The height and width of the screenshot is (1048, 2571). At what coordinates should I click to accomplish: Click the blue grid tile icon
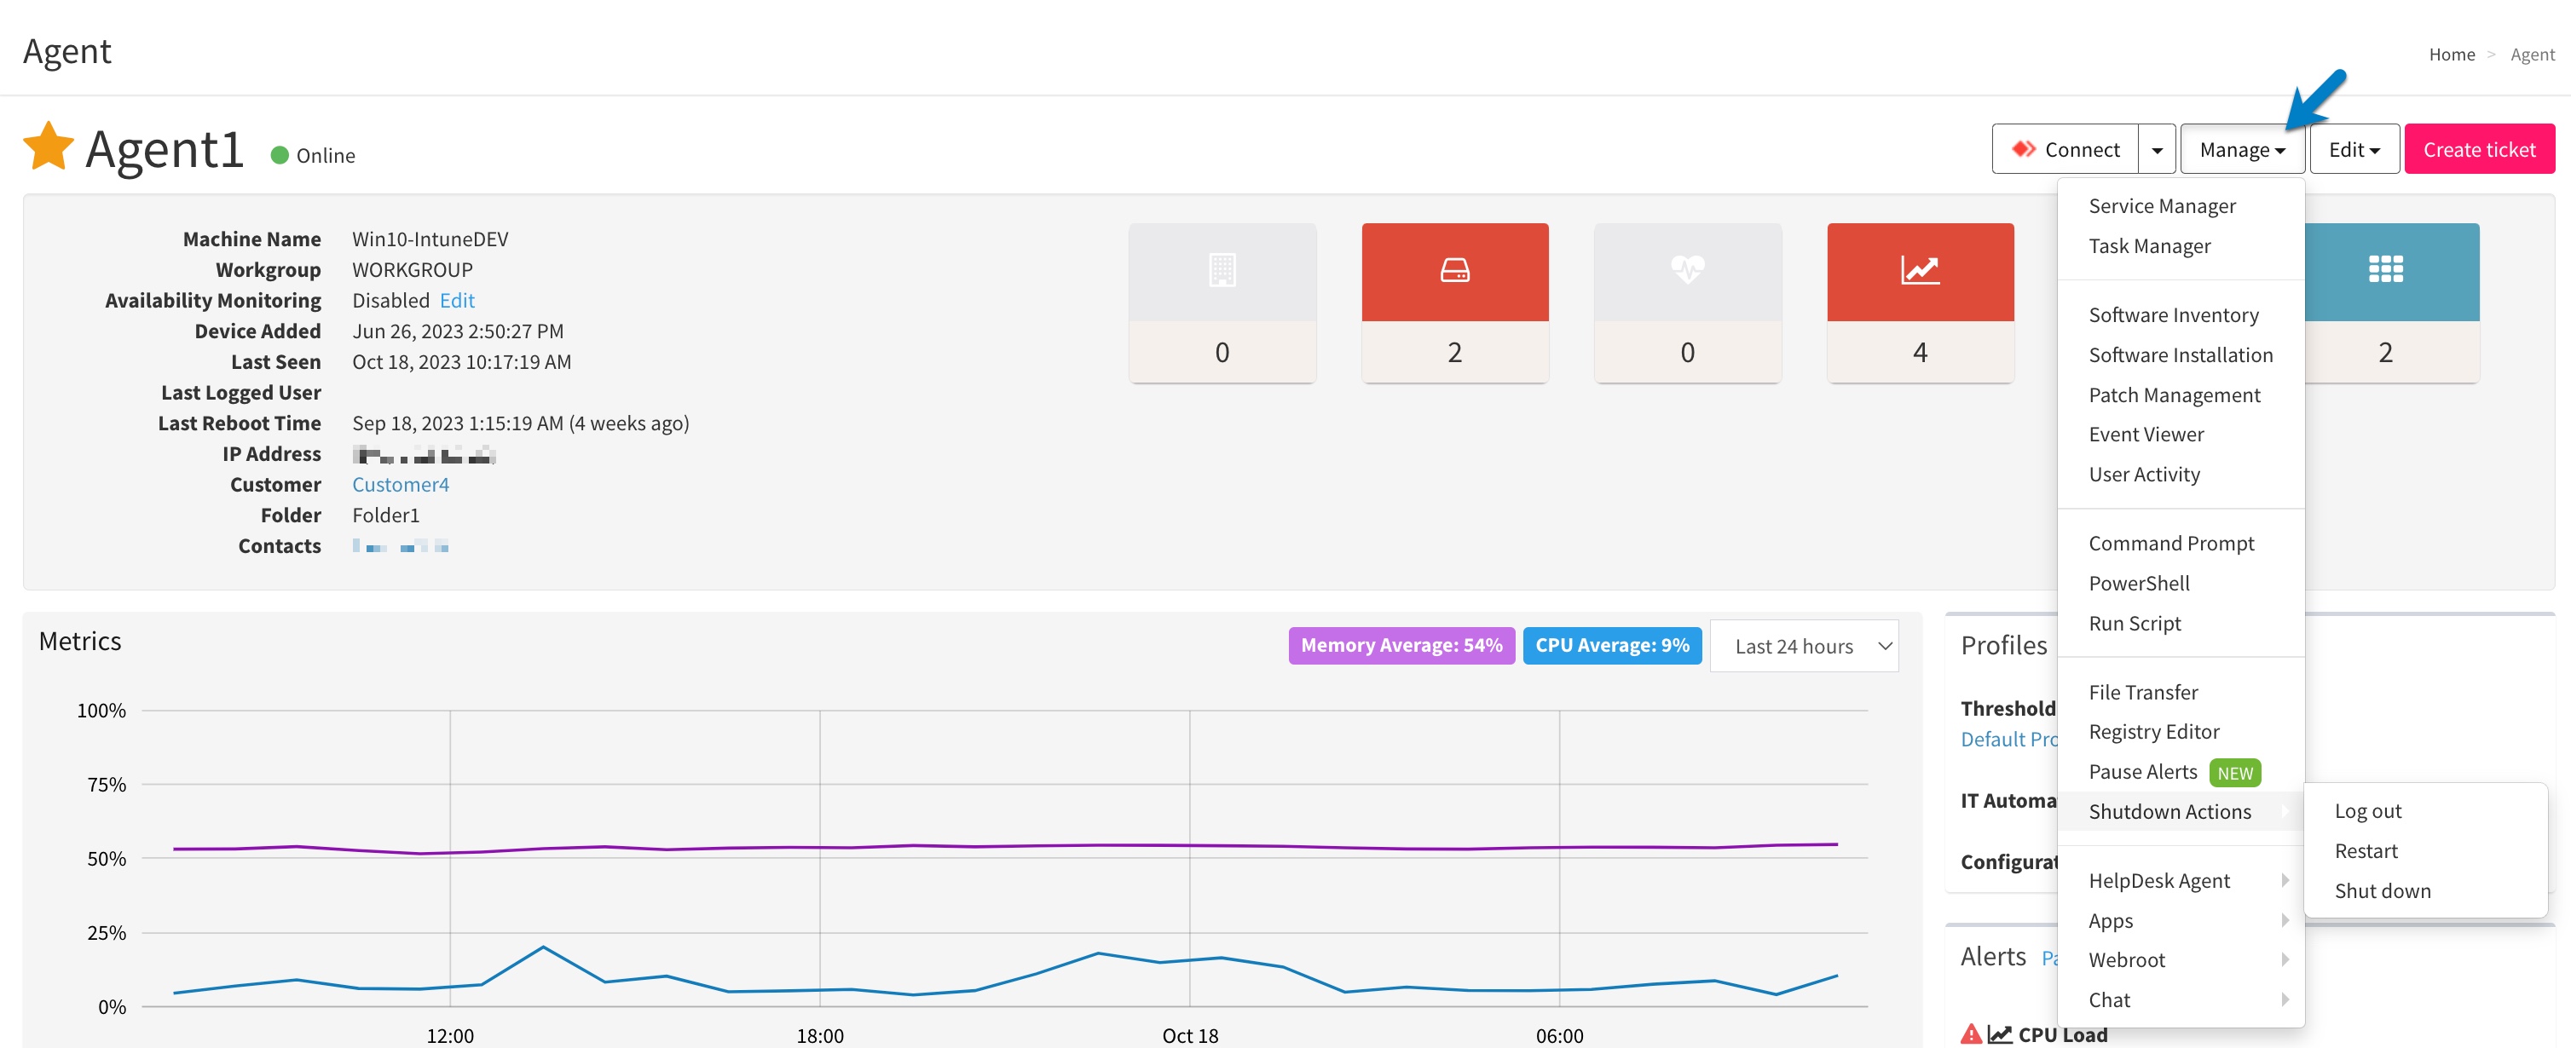[x=2385, y=270]
